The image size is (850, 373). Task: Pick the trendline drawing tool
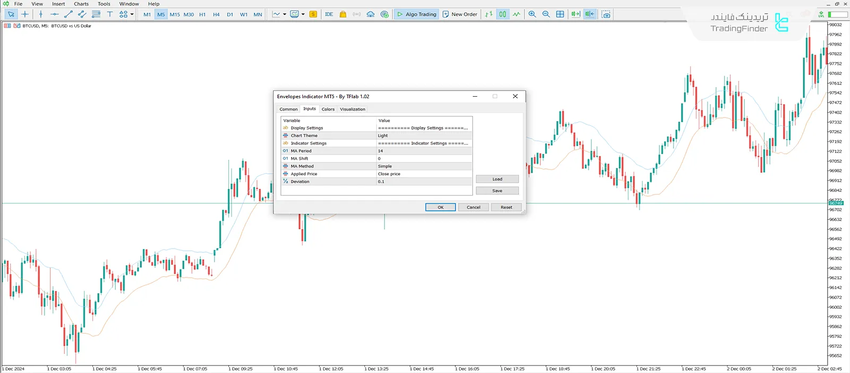pyautogui.click(x=68, y=14)
